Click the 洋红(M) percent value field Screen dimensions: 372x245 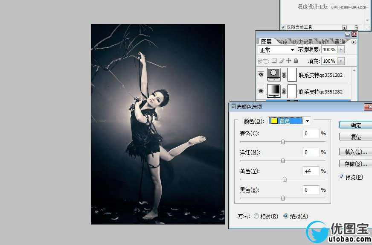311,152
